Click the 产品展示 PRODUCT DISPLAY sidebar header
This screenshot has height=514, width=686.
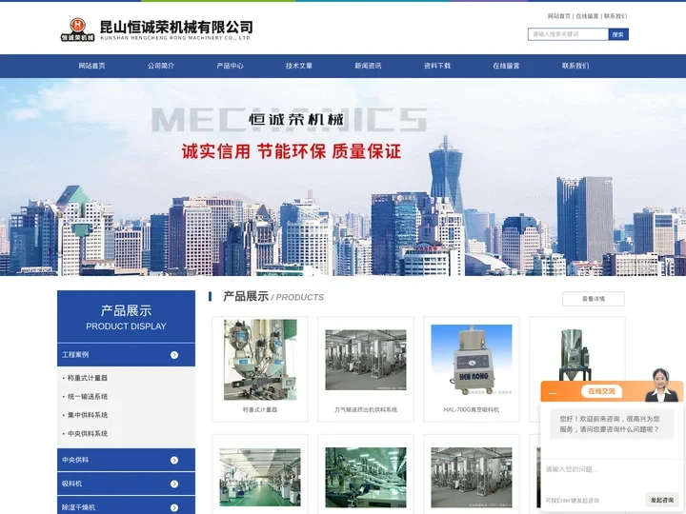pos(126,317)
